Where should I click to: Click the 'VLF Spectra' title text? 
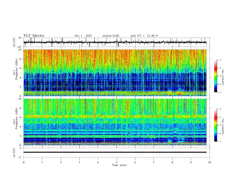tap(34, 36)
